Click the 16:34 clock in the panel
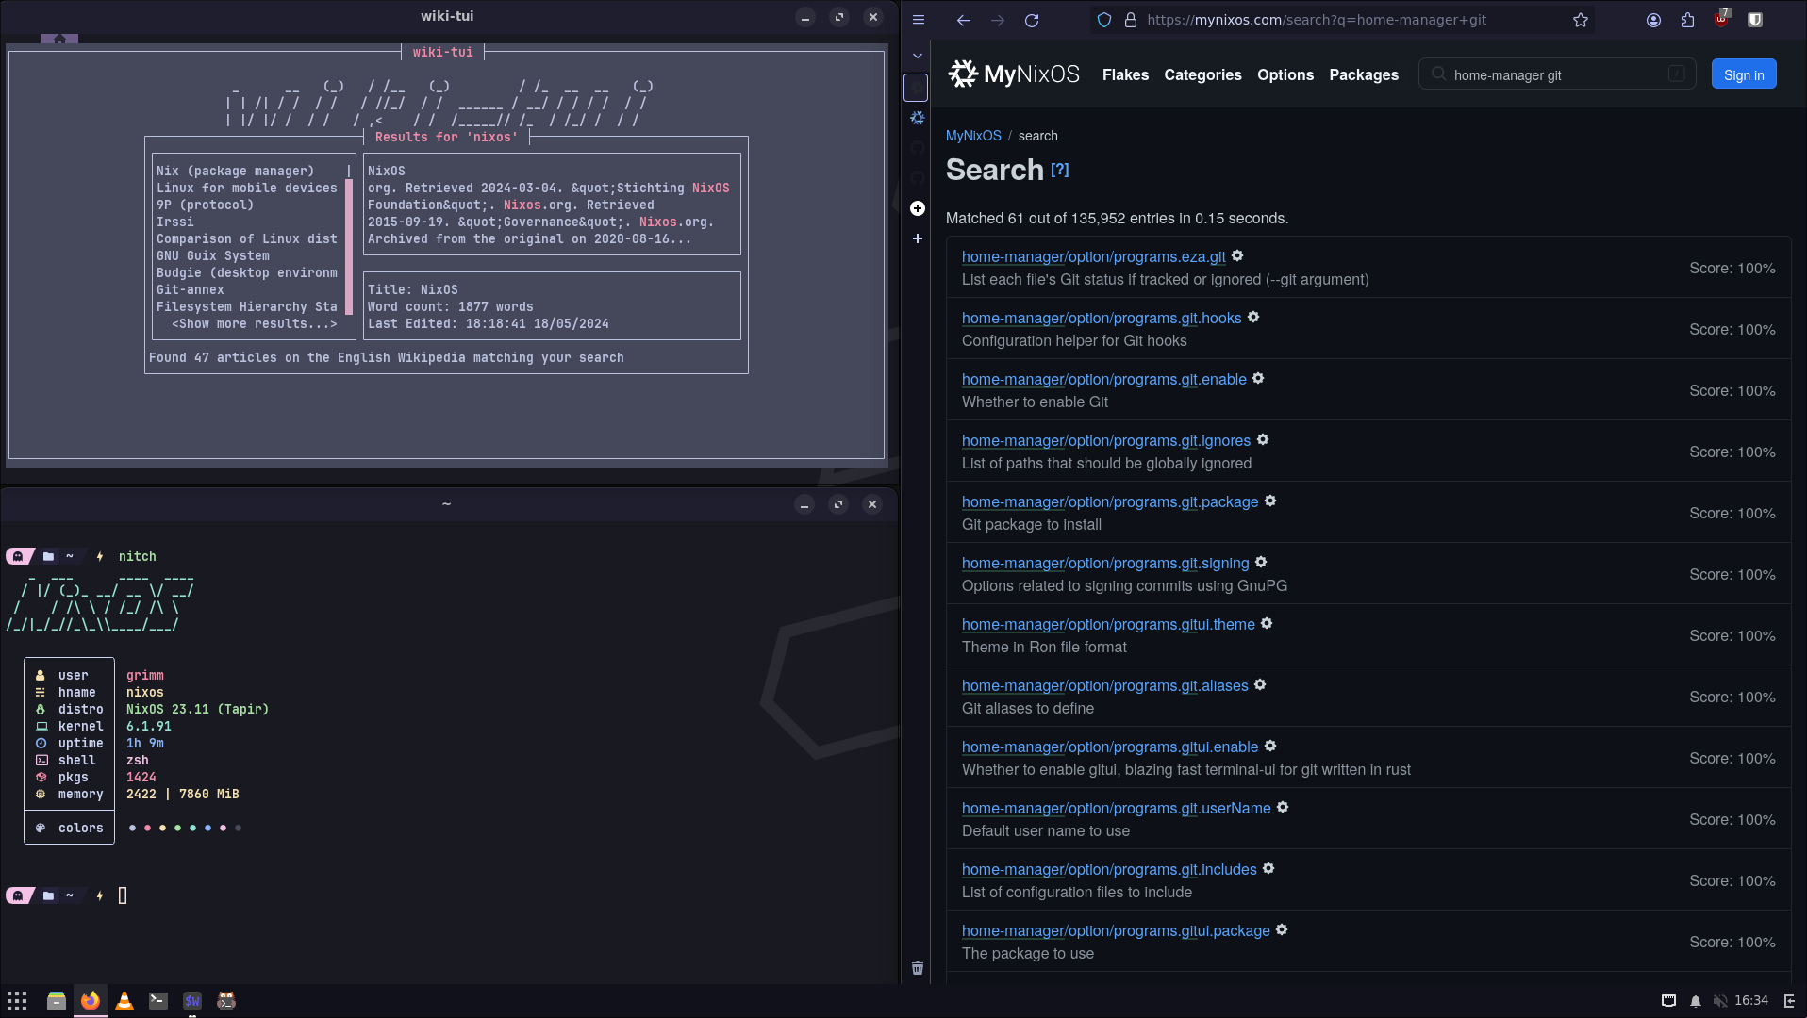 coord(1751,1001)
